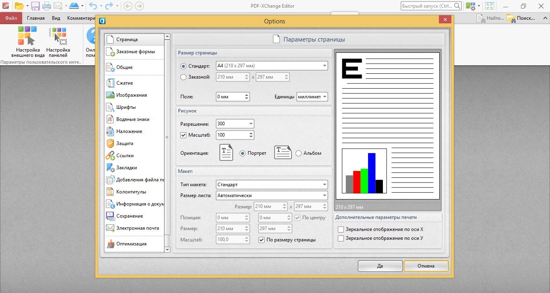The image size is (550, 293).
Task: Enable mirror on X axis checkbox
Action: (341, 229)
